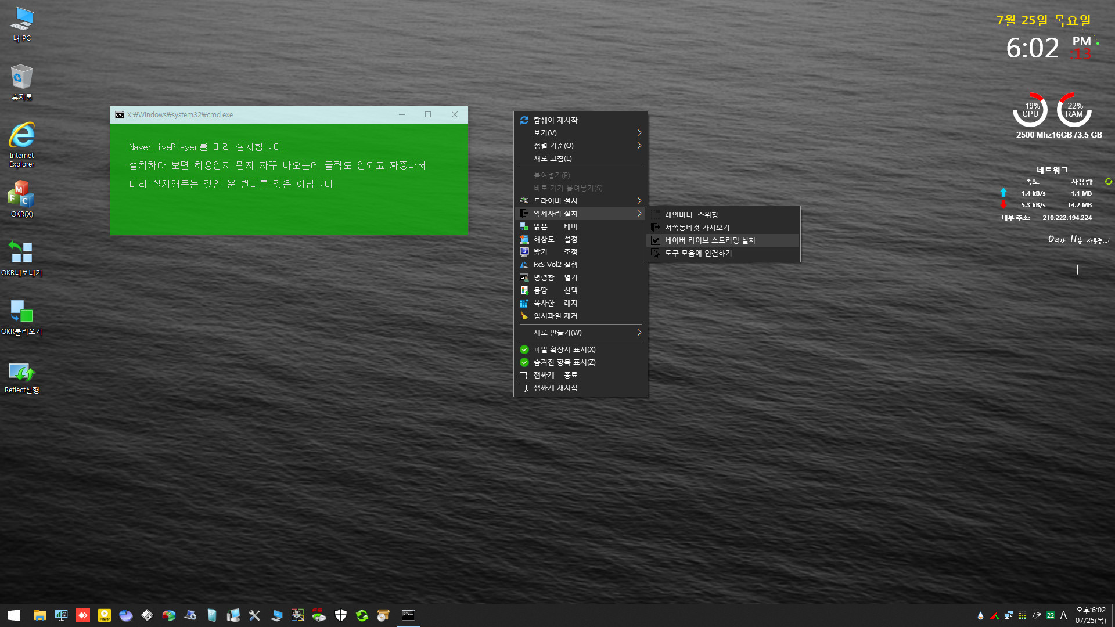
Task: Click the wrench and screwdriver taskbar icon
Action: pos(254,615)
